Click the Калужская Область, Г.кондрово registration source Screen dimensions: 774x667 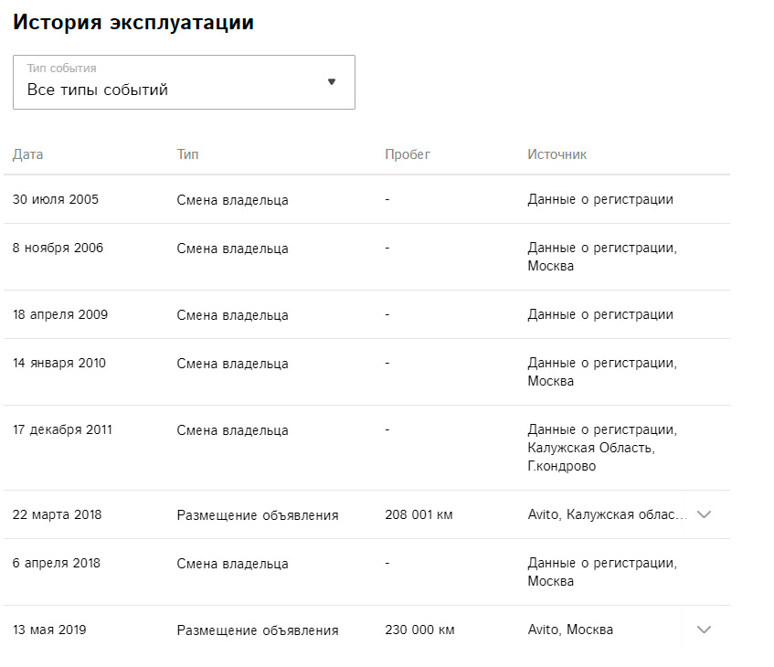click(590, 457)
